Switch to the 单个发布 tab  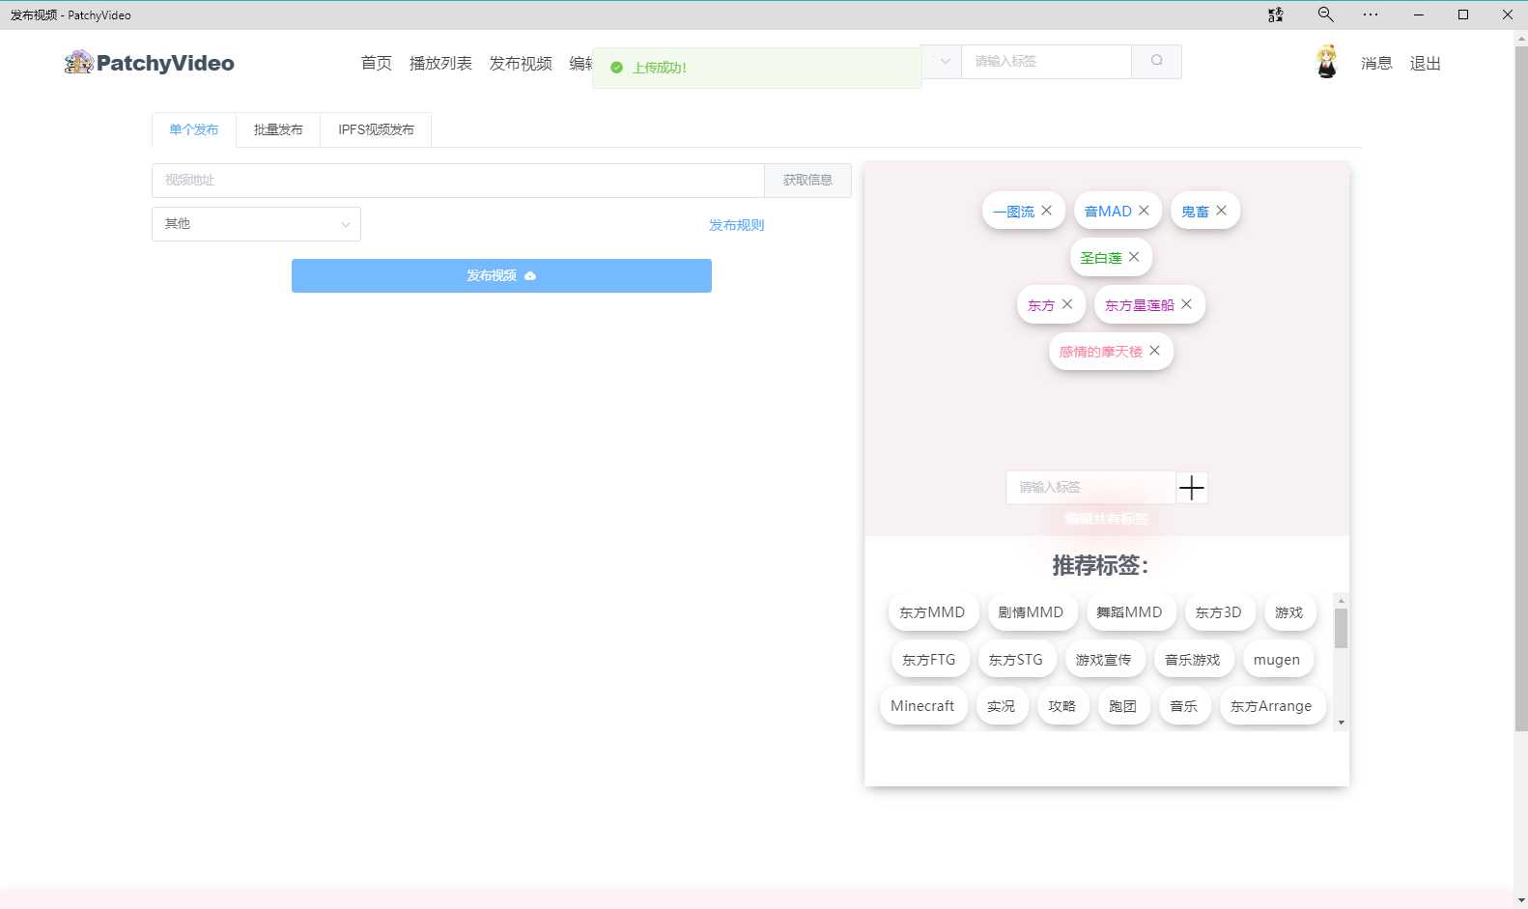[x=194, y=129]
